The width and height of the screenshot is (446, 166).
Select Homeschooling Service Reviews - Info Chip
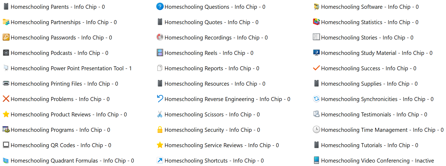[x=221, y=145]
